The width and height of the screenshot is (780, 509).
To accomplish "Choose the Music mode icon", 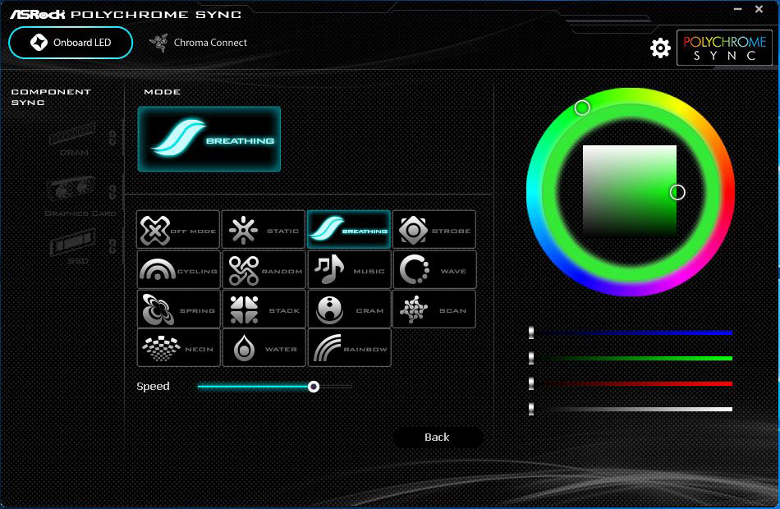I will point(349,269).
